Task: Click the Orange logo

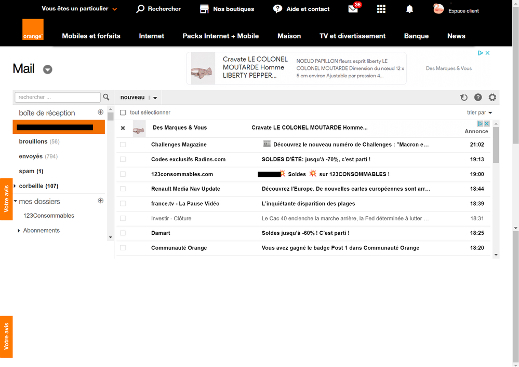Action: pos(33,30)
